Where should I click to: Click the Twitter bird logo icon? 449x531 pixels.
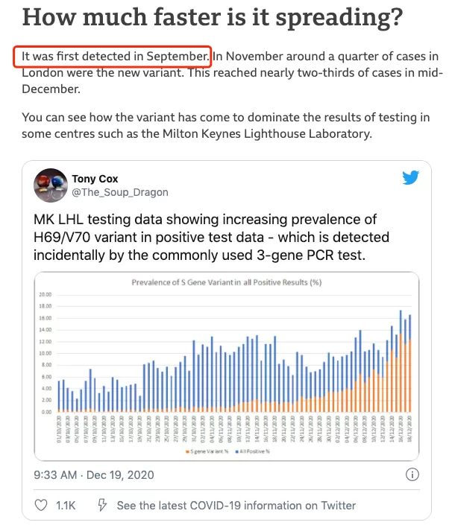(x=411, y=177)
